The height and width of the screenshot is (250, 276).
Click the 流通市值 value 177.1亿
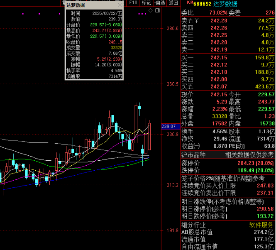(264, 240)
